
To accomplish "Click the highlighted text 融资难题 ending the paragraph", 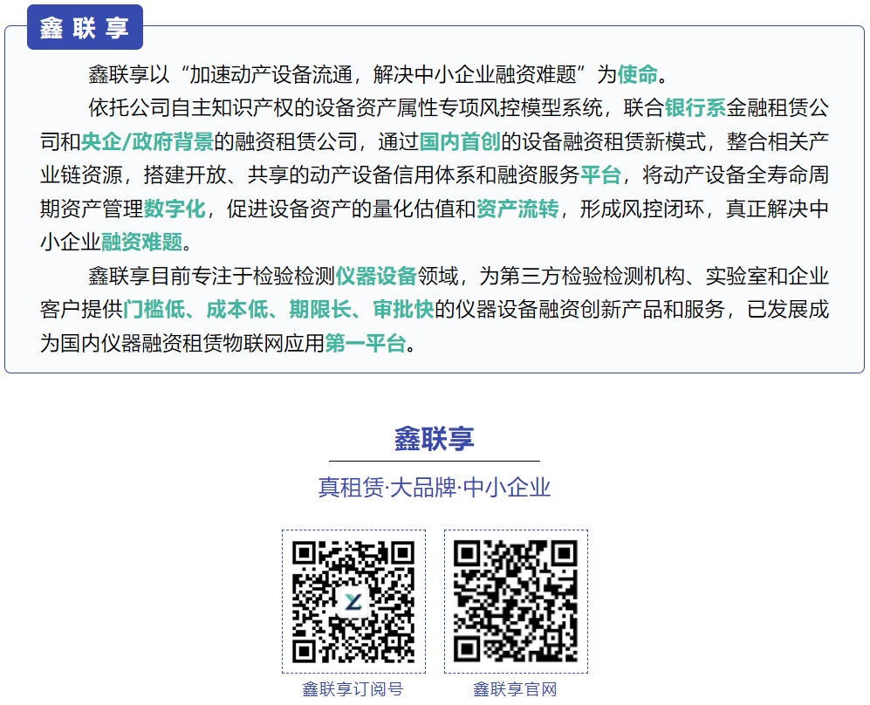I will [141, 243].
